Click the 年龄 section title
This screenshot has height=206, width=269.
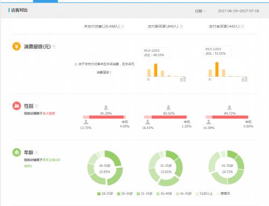click(29, 153)
